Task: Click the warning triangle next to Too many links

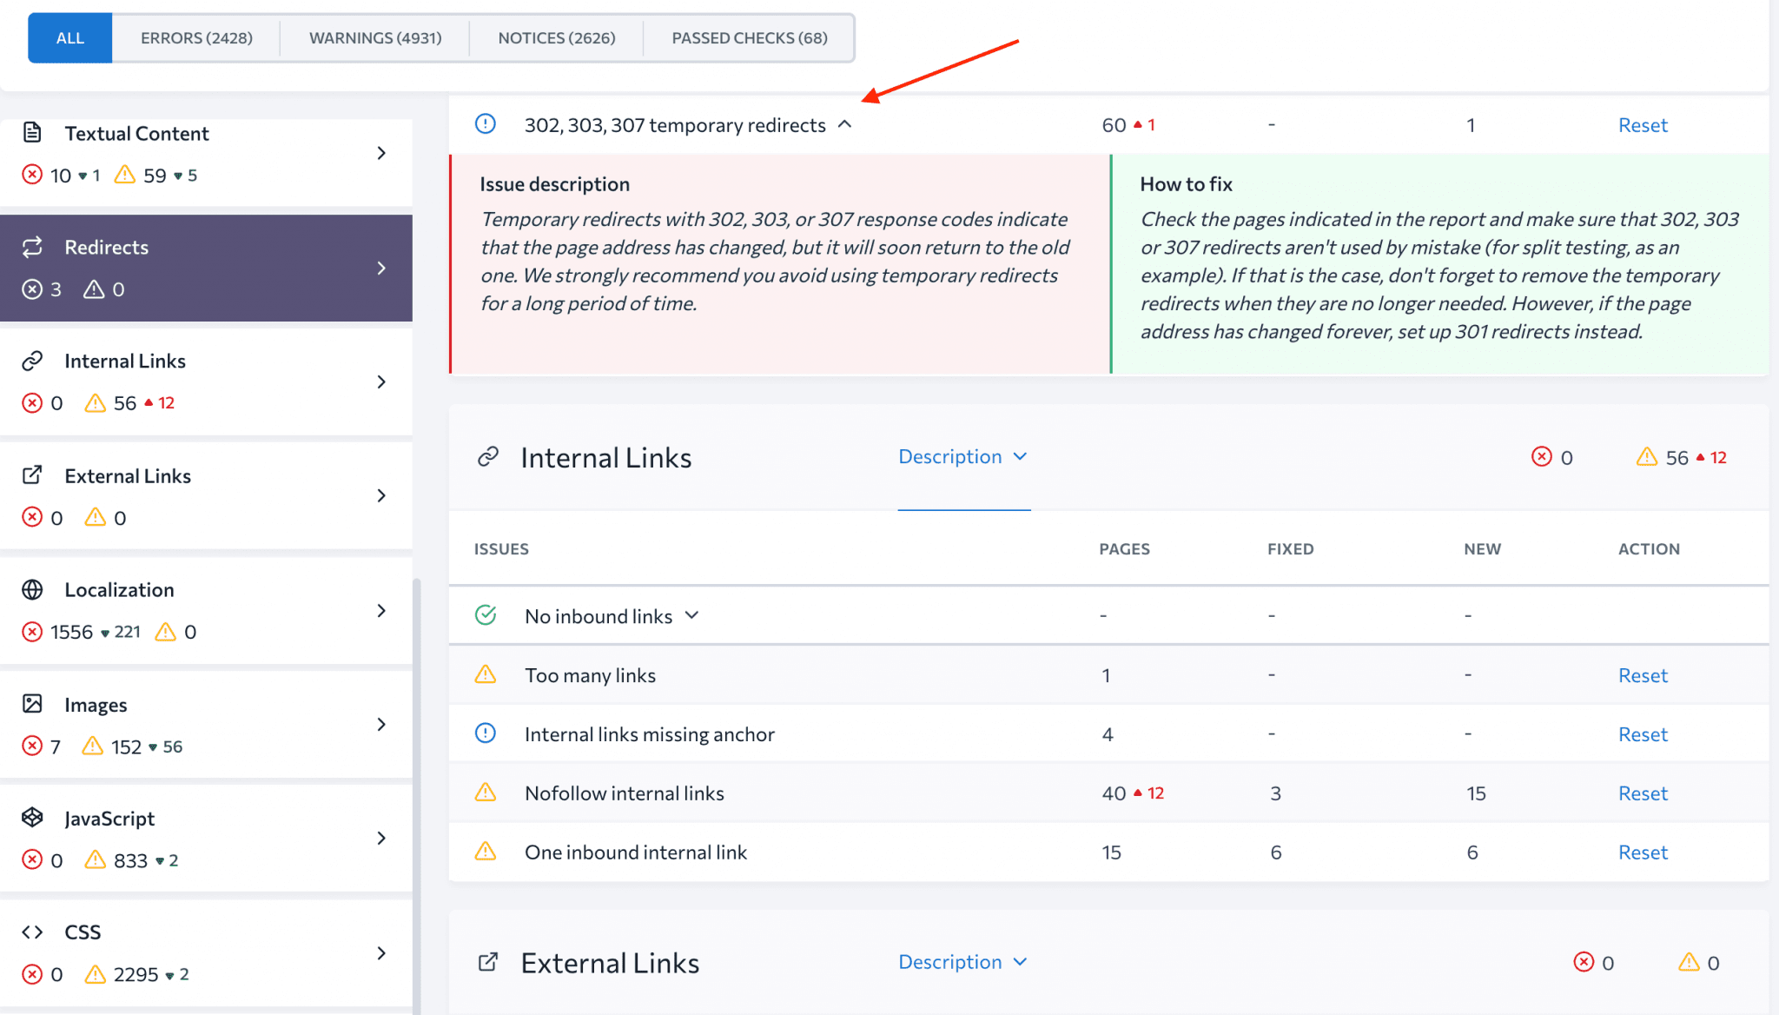Action: click(x=486, y=674)
